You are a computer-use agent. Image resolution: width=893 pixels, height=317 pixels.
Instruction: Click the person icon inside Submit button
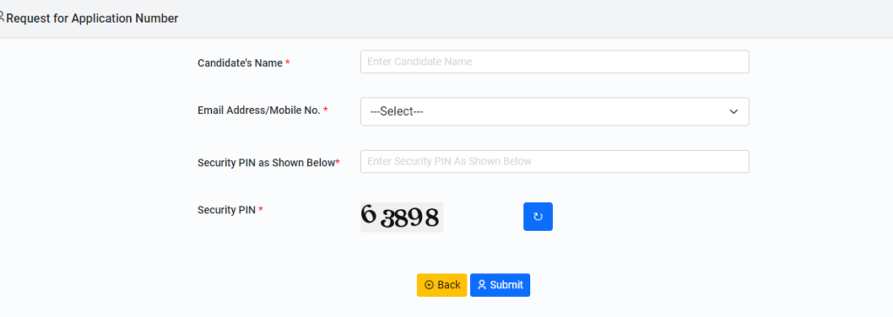coord(481,285)
